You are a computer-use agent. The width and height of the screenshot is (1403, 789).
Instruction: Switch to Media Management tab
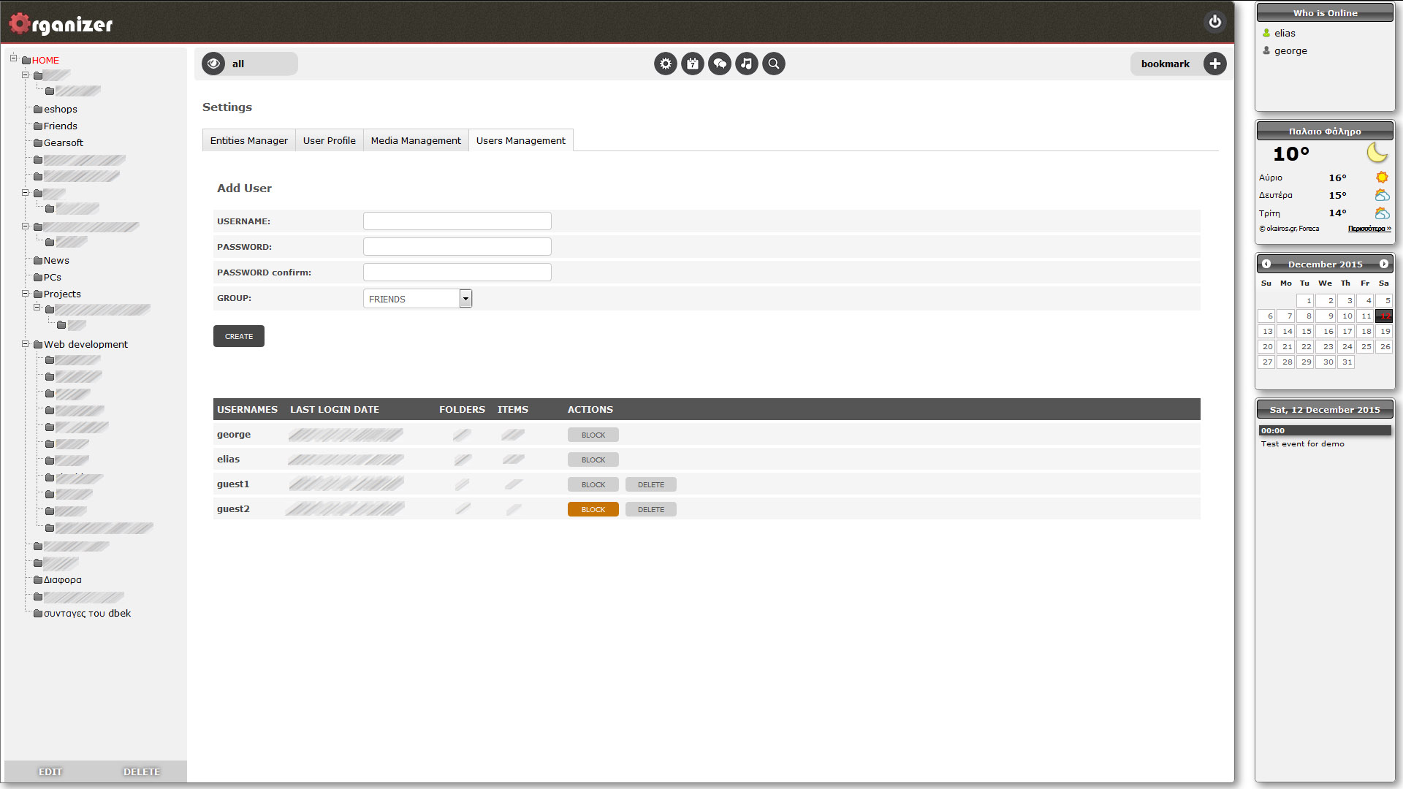[416, 140]
